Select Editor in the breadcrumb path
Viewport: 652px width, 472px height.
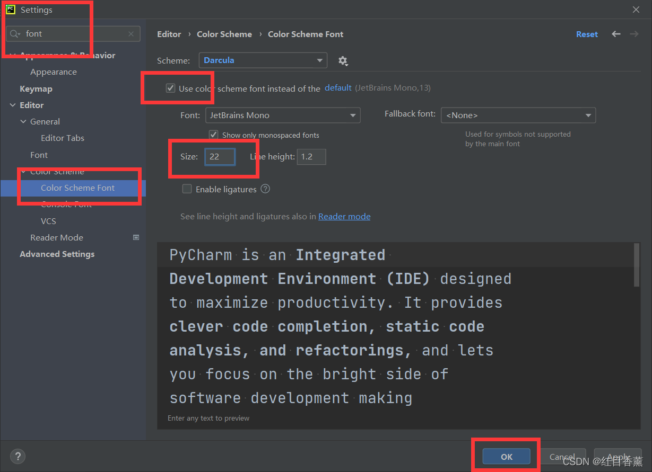[x=169, y=33]
